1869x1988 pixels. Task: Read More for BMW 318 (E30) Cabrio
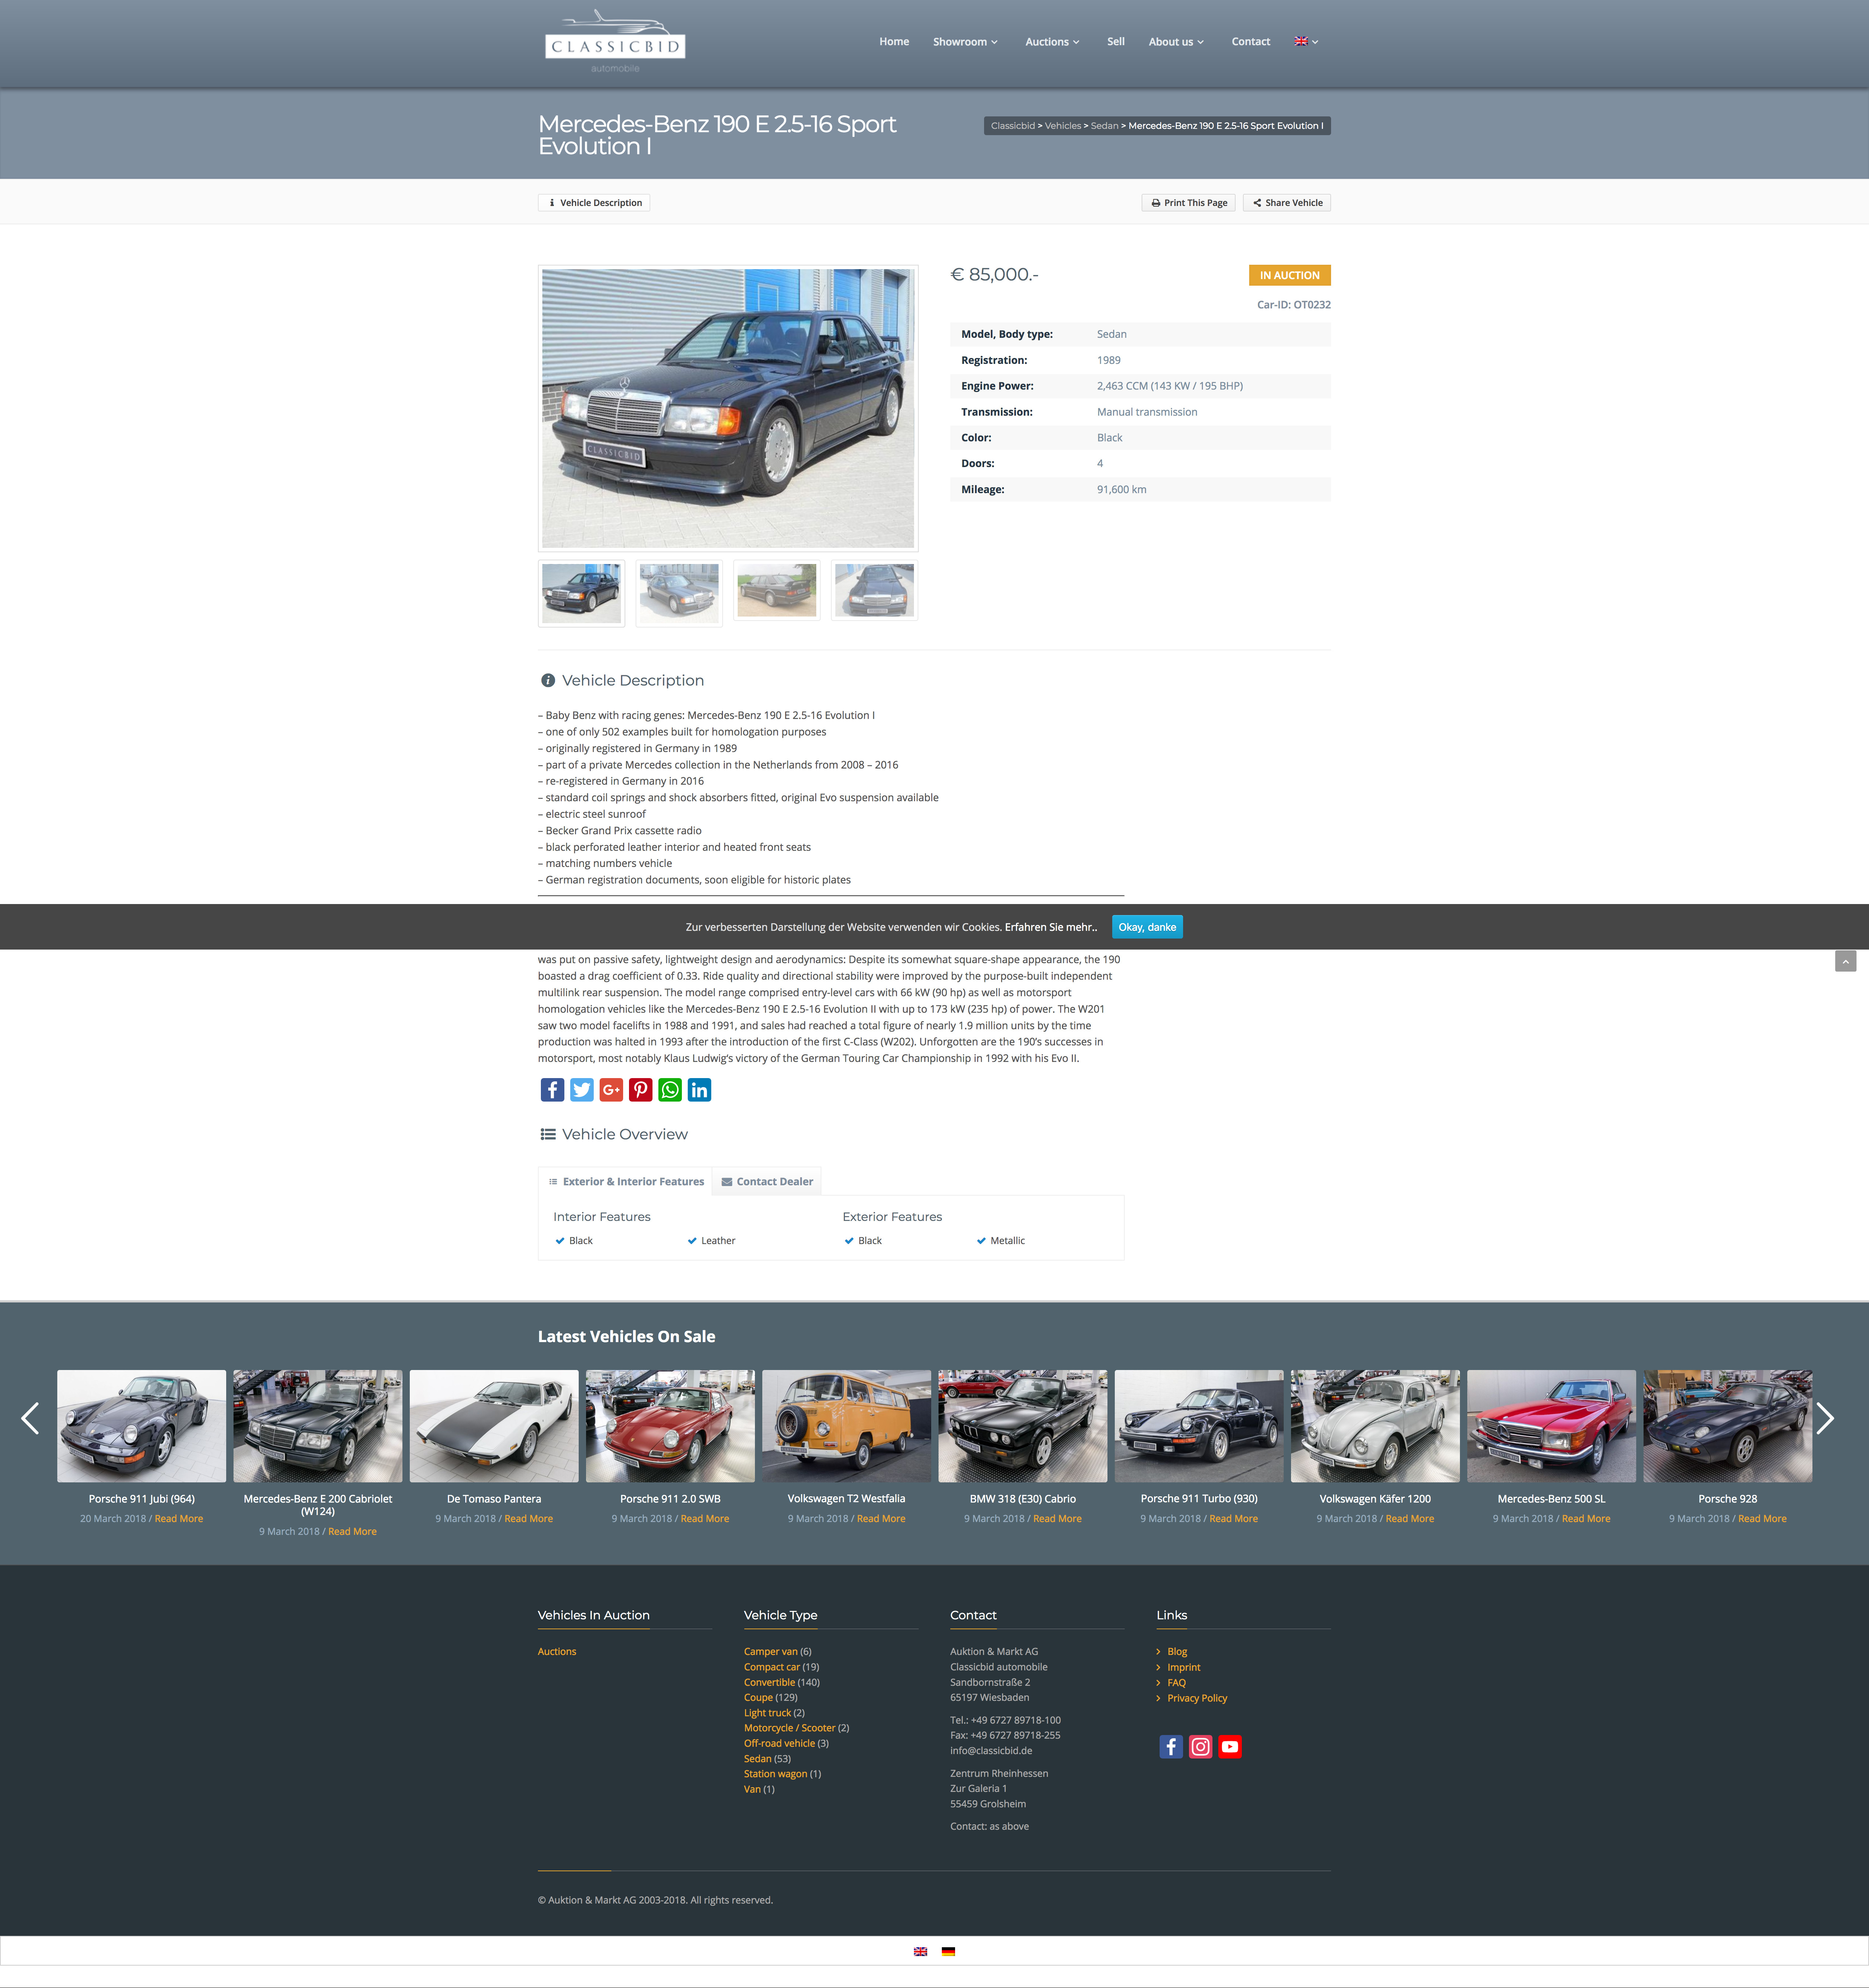coord(1057,1519)
